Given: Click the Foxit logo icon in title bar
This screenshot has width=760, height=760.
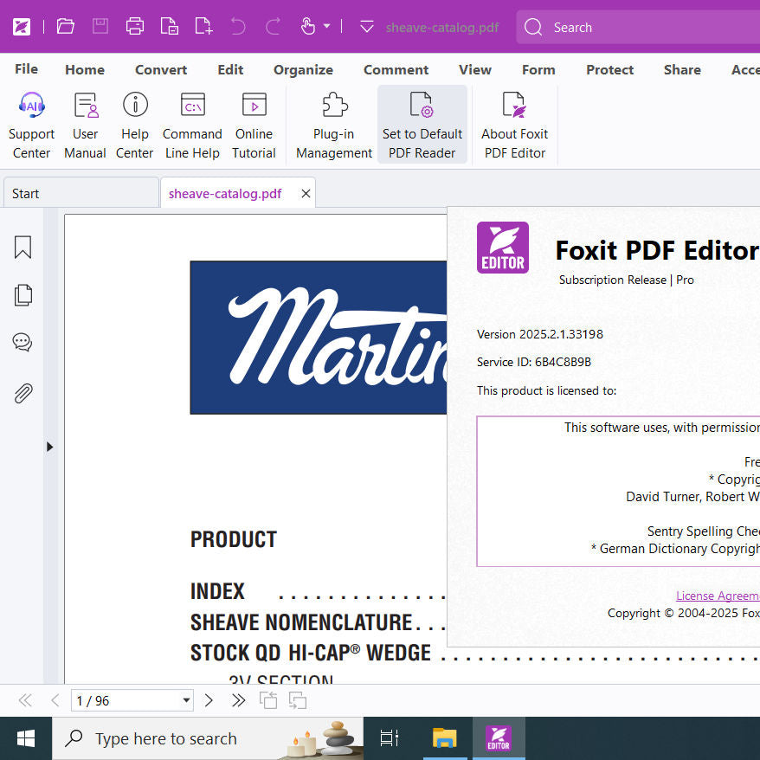Looking at the screenshot, I should pyautogui.click(x=22, y=26).
